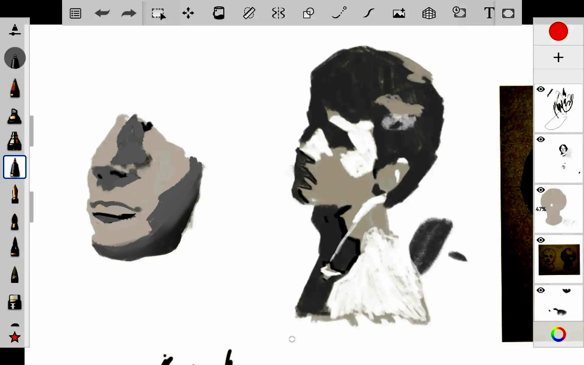This screenshot has width=584, height=365.
Task: Toggle full screen mode
Action: point(508,13)
